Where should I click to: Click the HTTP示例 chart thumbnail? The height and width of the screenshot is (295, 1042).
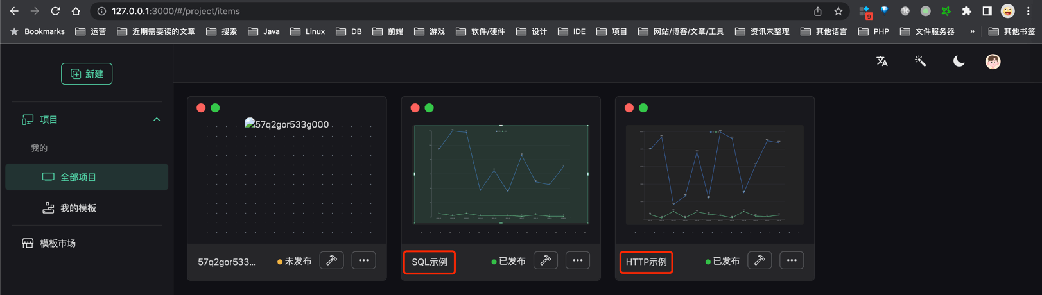(x=715, y=174)
